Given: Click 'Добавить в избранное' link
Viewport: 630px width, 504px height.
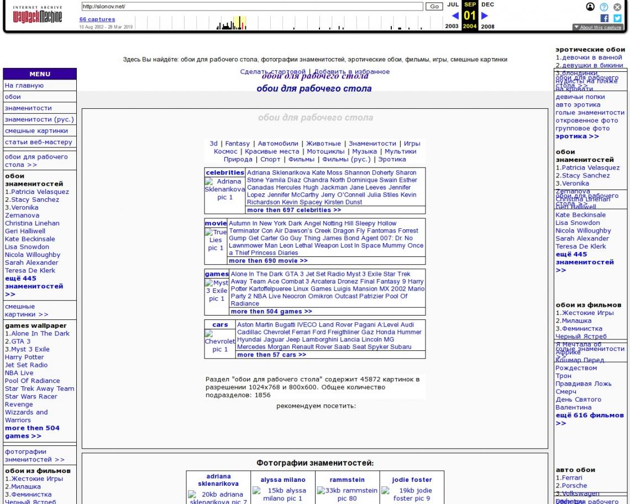Looking at the screenshot, I should click(x=351, y=71).
